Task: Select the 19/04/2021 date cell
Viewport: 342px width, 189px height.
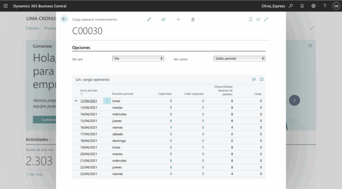Action: [x=89, y=147]
